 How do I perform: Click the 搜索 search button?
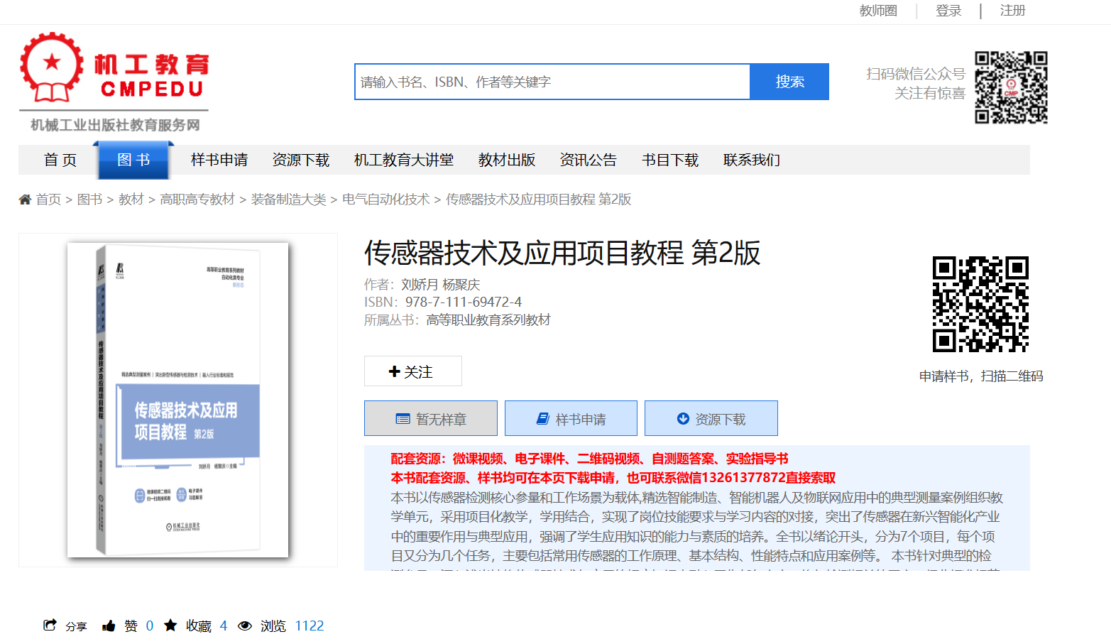click(x=789, y=82)
